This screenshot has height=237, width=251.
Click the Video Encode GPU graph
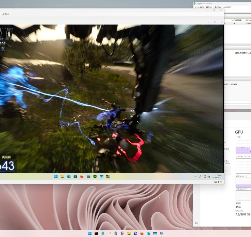243,166
